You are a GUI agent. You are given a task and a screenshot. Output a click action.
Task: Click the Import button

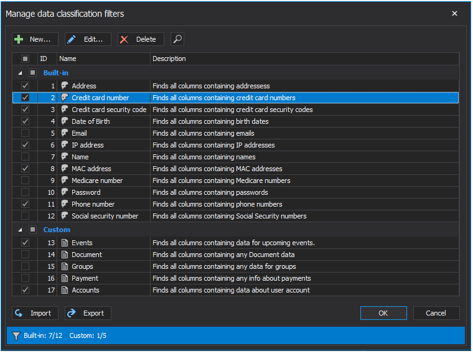point(35,313)
